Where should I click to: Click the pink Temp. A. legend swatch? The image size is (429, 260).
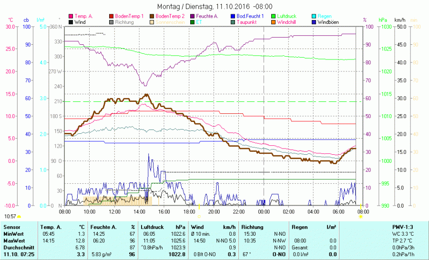tap(71, 16)
